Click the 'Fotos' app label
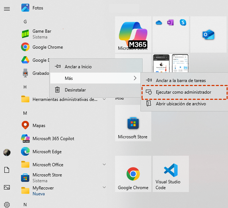The width and height of the screenshot is (228, 208). coord(38,8)
